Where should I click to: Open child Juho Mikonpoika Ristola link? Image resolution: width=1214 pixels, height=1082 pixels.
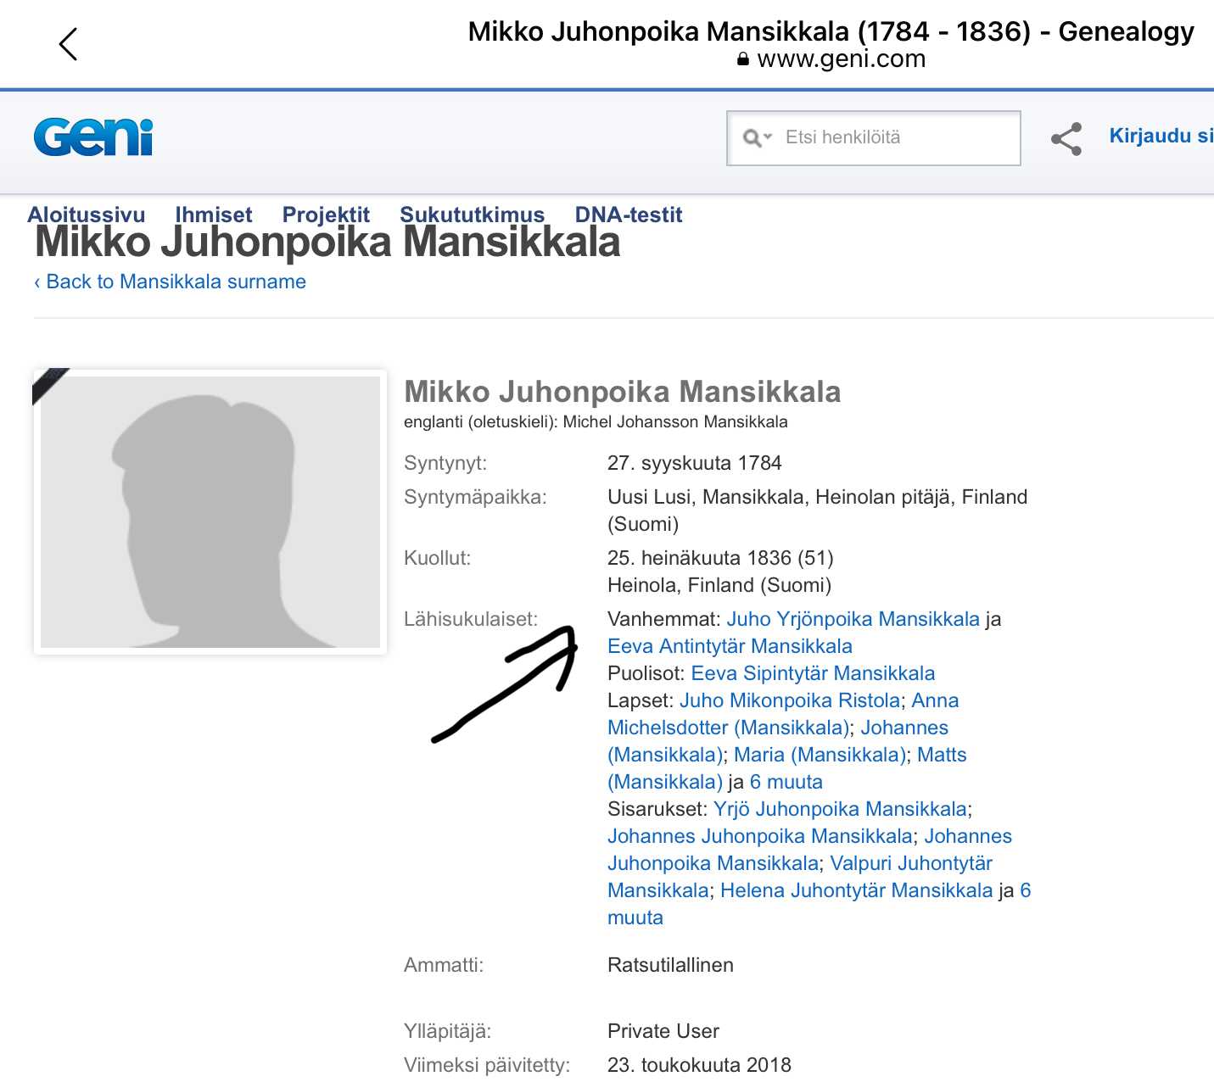790,700
